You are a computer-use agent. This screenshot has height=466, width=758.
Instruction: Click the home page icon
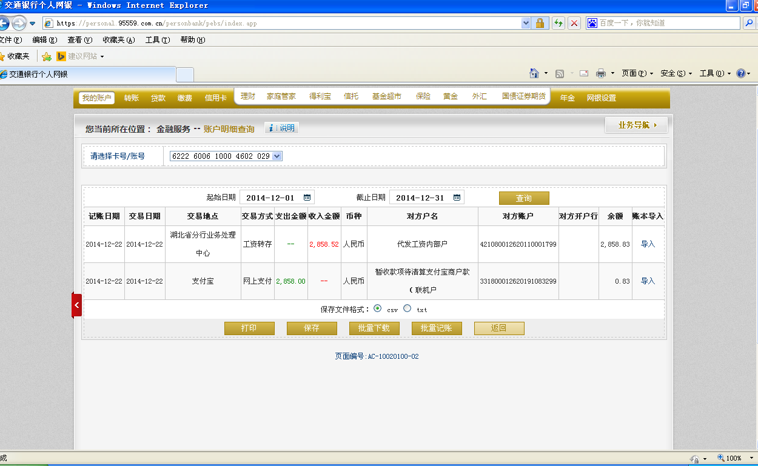534,73
